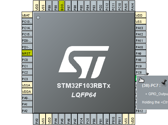Select pin PC0

tap(27, 59)
